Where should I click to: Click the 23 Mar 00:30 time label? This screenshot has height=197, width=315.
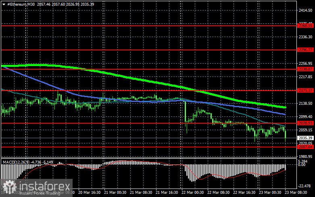tap(270, 193)
